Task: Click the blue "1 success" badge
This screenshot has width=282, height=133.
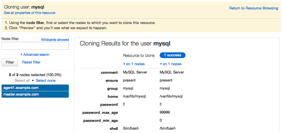Action: pos(172,55)
